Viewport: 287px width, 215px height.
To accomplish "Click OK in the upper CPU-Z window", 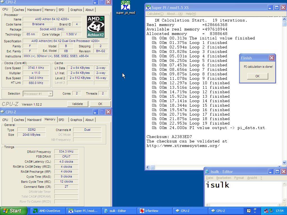I will pyautogui.click(x=100, y=104).
